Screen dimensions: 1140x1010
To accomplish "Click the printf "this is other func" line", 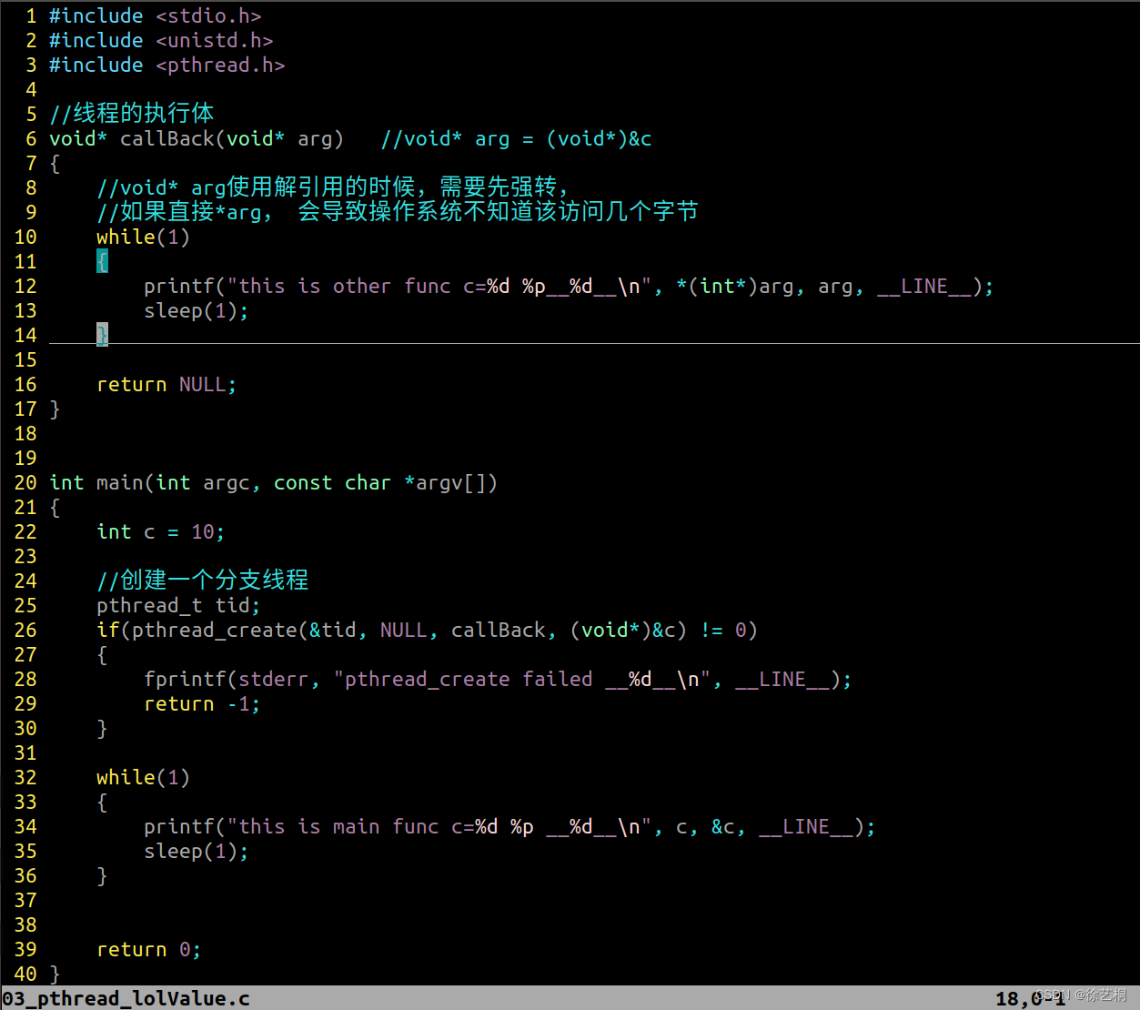I will pos(569,287).
